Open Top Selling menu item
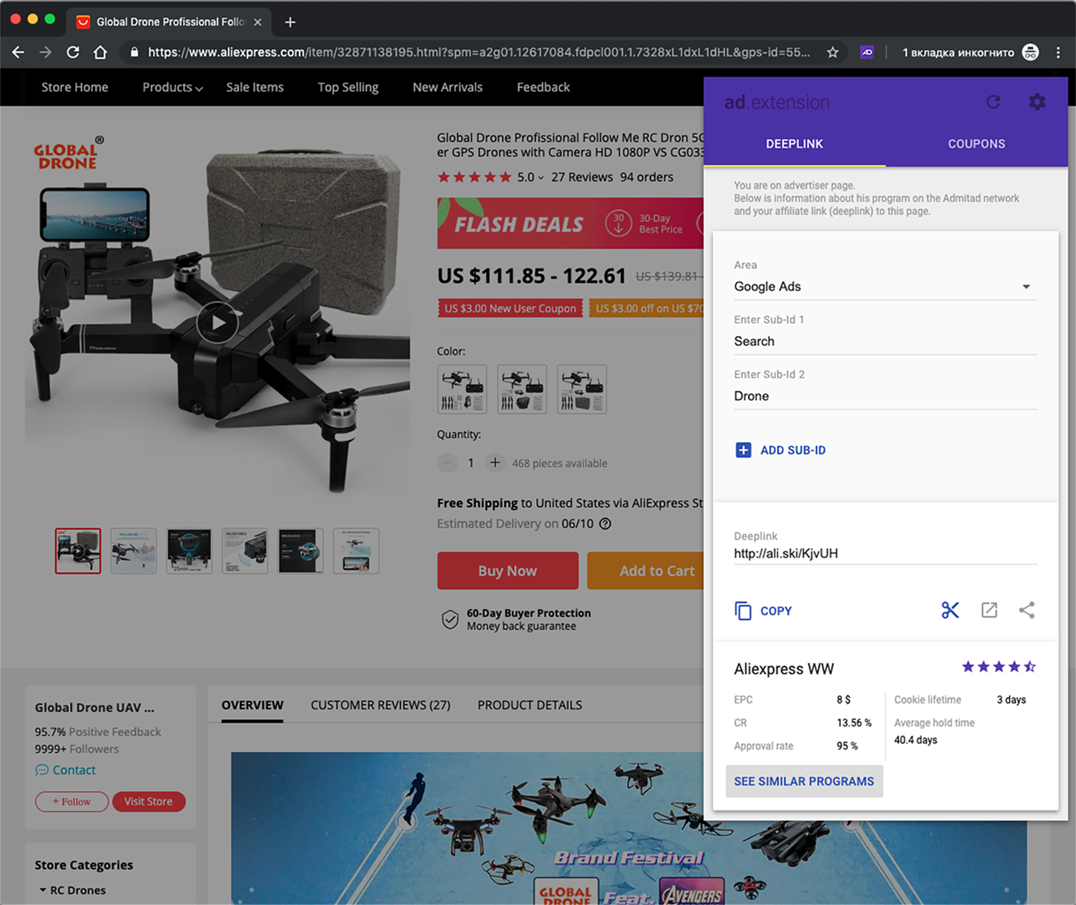1076x905 pixels. 348,87
